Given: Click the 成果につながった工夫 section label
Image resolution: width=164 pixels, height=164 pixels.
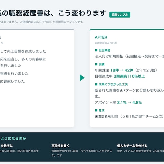Looking at the screenshot, I should pyautogui.click(x=113, y=84).
